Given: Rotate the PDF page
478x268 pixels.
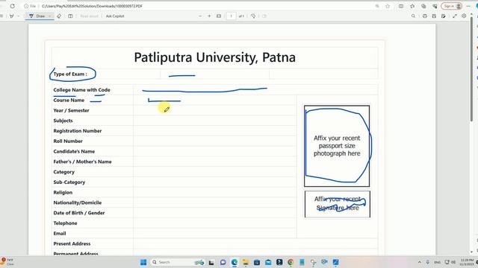Looking at the screenshot, I should [253, 16].
